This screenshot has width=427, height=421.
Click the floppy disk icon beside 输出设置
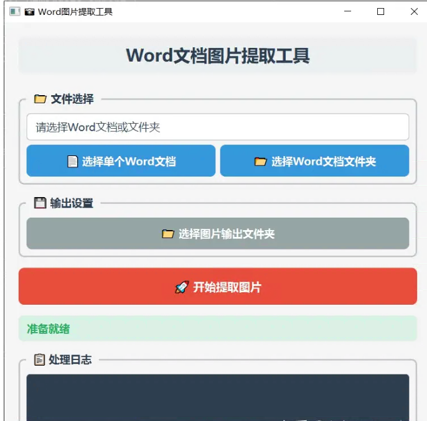(x=40, y=203)
